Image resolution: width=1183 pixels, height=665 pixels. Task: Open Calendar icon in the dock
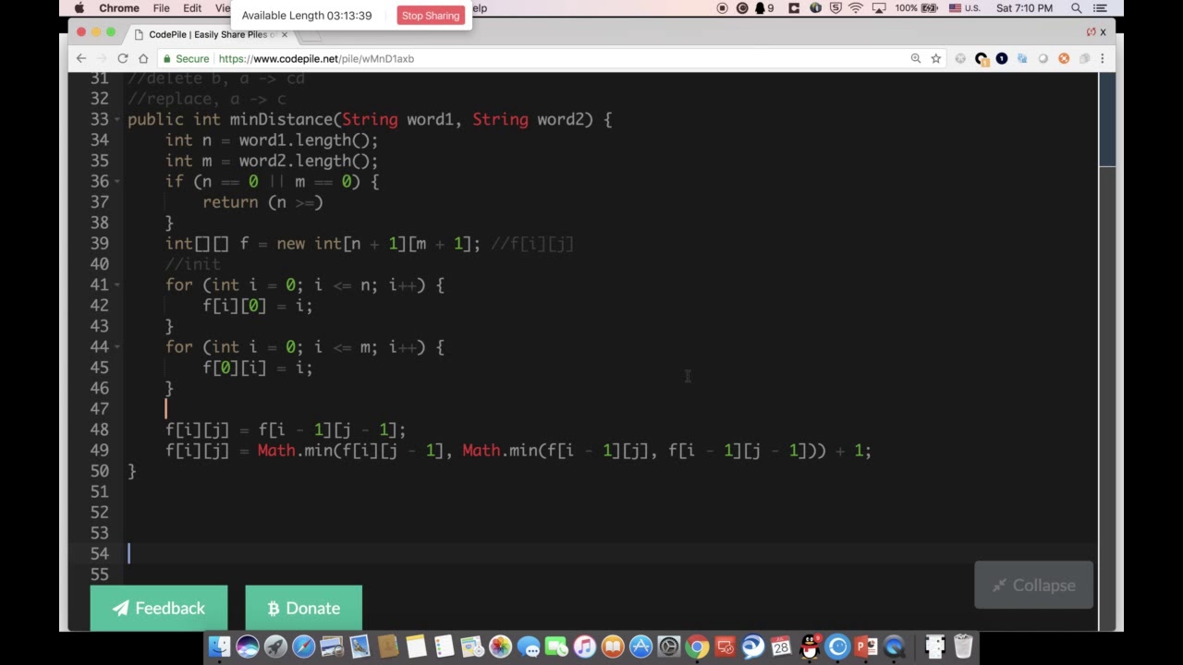pos(781,647)
